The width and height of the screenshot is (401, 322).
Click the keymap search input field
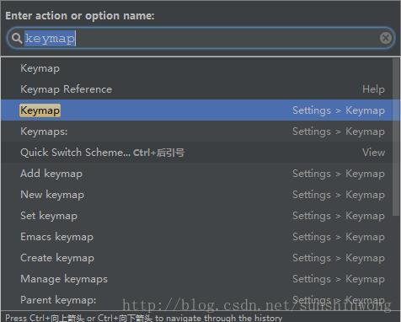coord(200,38)
